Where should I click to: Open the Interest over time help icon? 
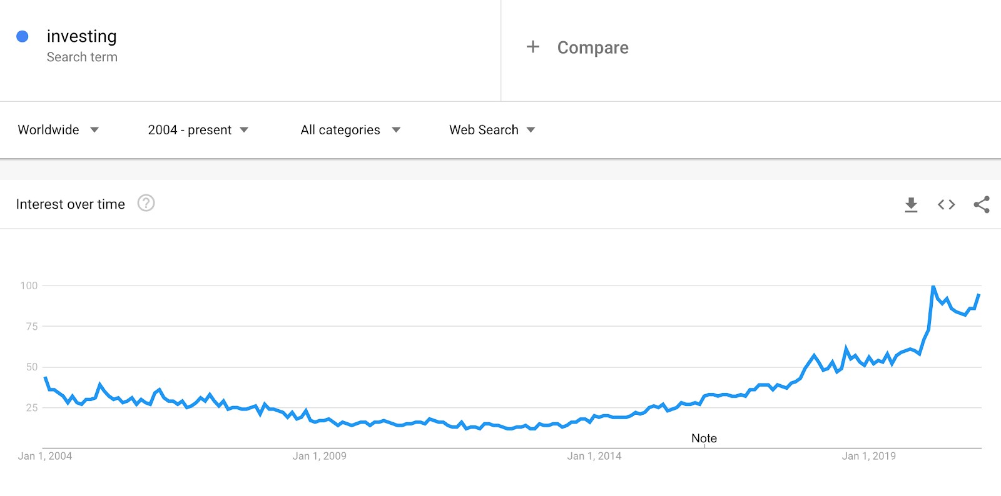click(146, 203)
